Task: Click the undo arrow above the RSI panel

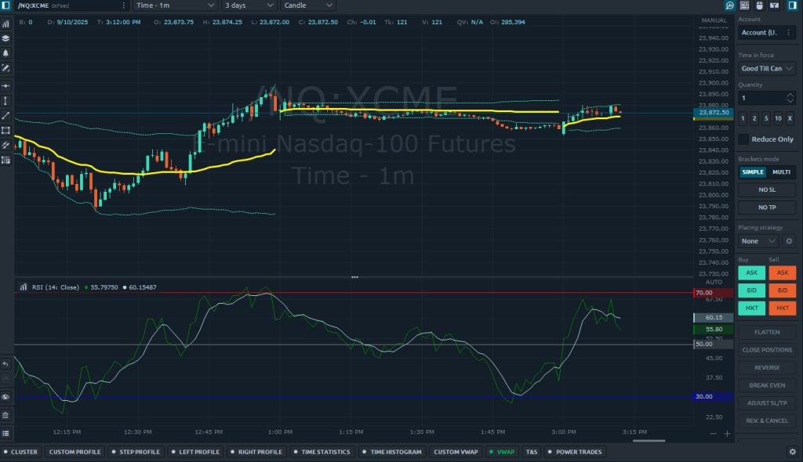Action: click(6, 363)
